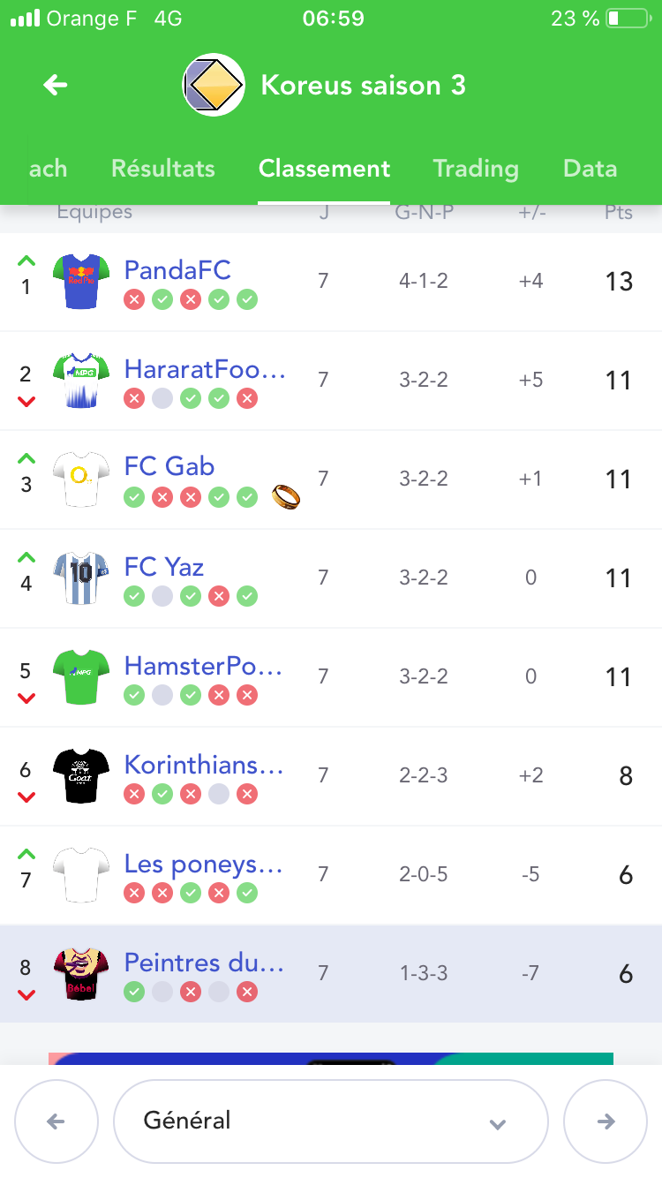This screenshot has width=662, height=1178.
Task: Tap HamsterPo's green jersey icon
Action: (81, 677)
